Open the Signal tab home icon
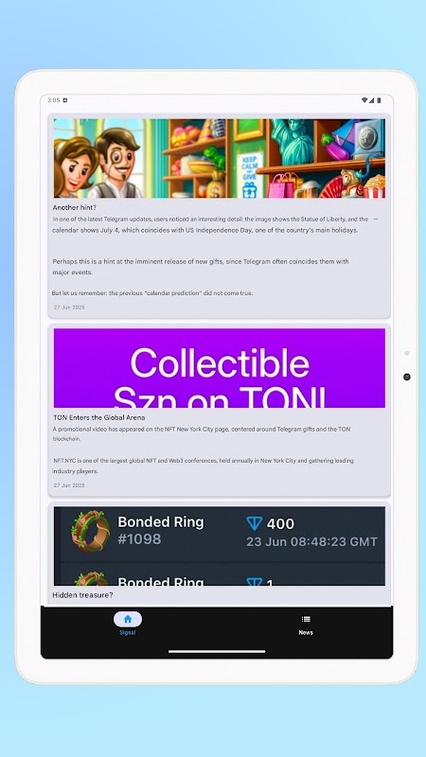Viewport: 426px width, 757px height. (x=128, y=619)
